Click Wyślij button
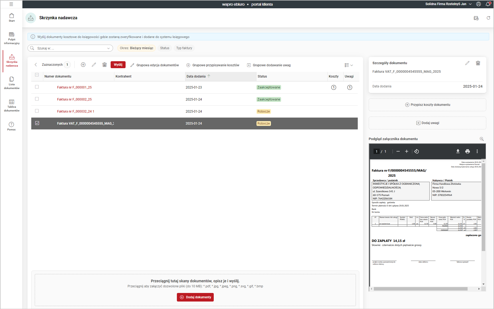This screenshot has width=494, height=309. (118, 65)
